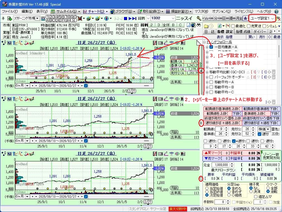
Task: Click the ゾーン一致 売買同方向 button
Action: click(271, 156)
